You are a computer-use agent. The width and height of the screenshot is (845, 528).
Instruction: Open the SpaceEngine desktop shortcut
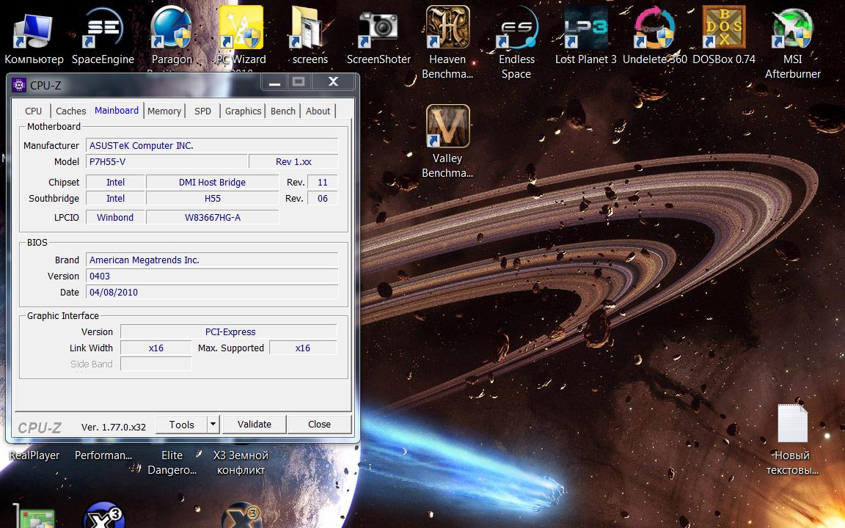pos(103,31)
